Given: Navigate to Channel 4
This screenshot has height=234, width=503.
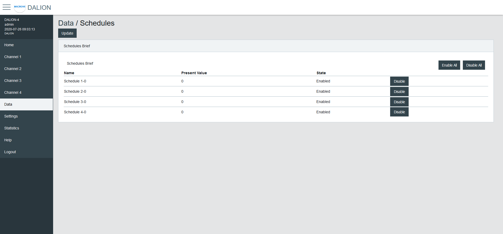Looking at the screenshot, I should point(13,92).
